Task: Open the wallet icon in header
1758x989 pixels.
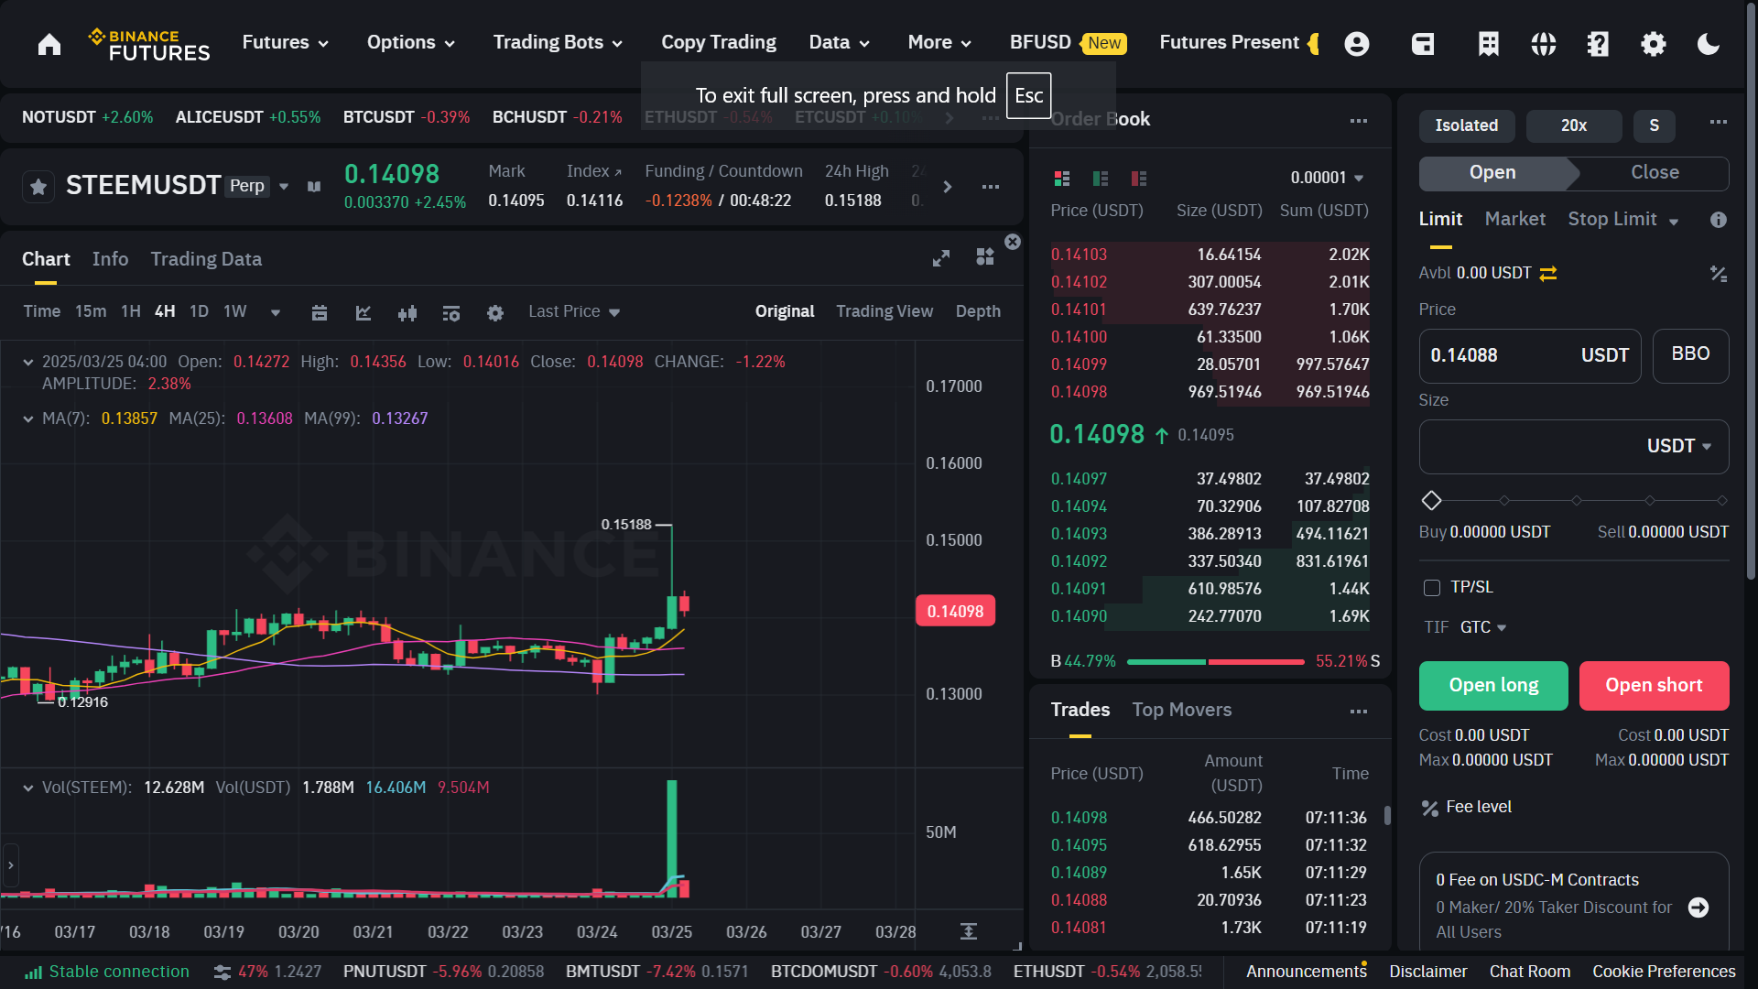Action: click(1423, 44)
